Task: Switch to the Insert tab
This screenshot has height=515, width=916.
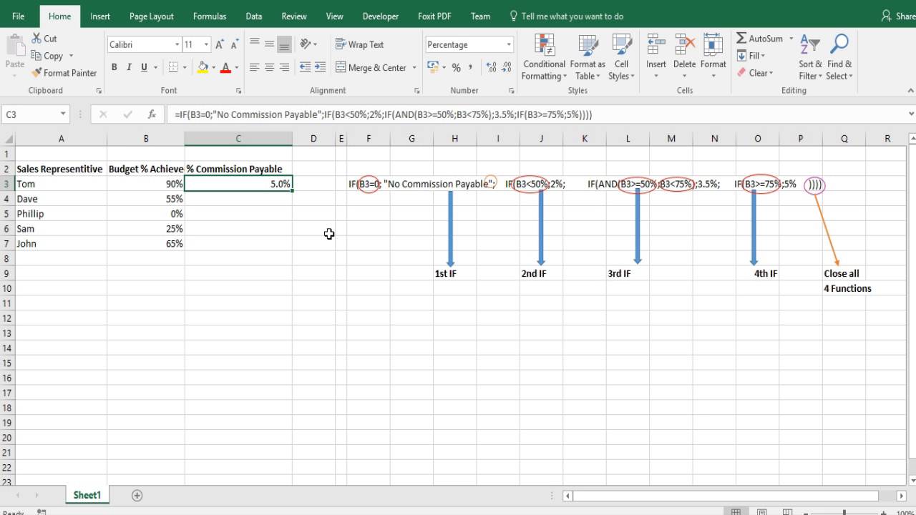Action: pyautogui.click(x=100, y=16)
